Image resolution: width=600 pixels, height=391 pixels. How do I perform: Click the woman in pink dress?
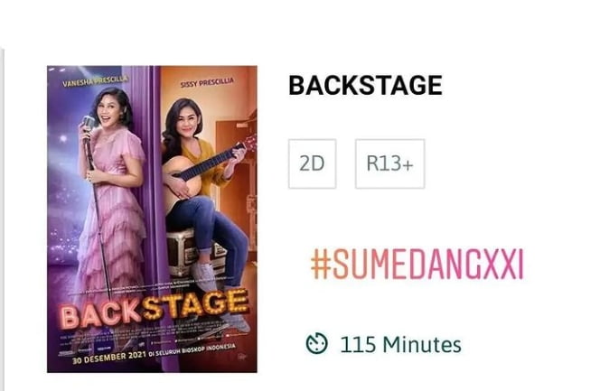(x=112, y=191)
